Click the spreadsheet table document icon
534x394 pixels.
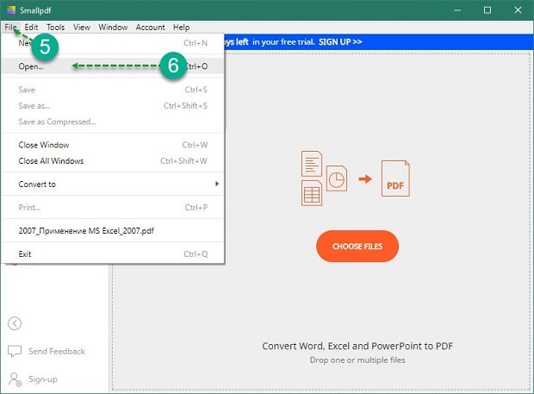tap(312, 193)
